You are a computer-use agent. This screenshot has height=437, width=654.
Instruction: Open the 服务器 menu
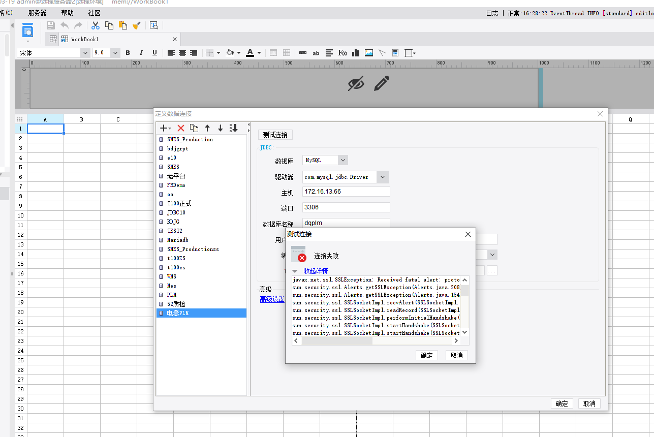tap(37, 13)
